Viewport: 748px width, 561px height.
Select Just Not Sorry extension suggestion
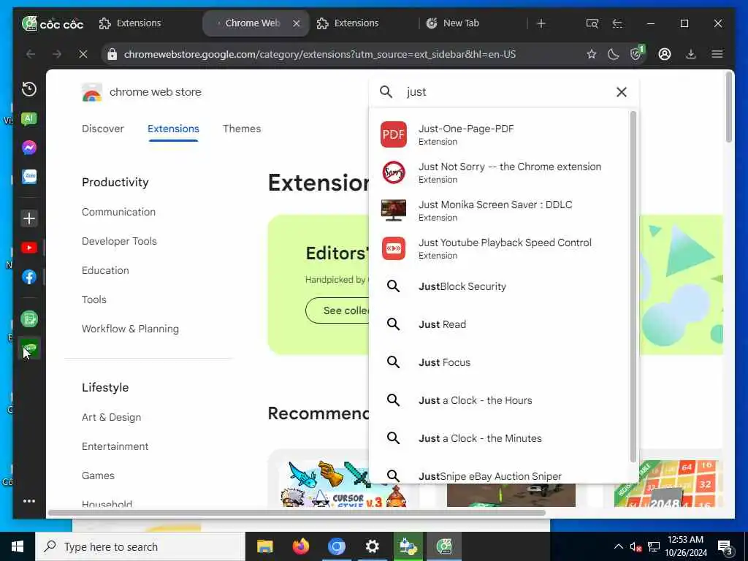[500, 172]
